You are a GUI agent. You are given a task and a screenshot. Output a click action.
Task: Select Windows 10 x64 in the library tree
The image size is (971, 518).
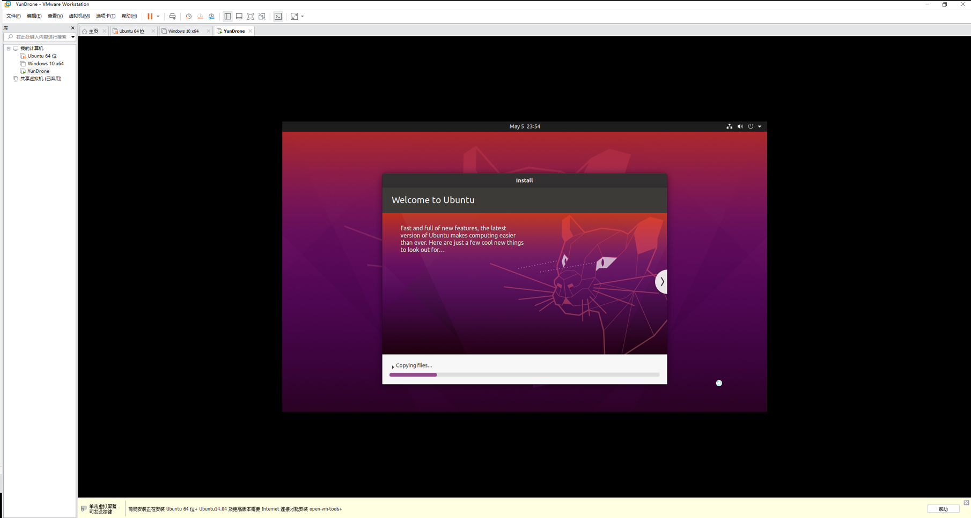(x=46, y=64)
